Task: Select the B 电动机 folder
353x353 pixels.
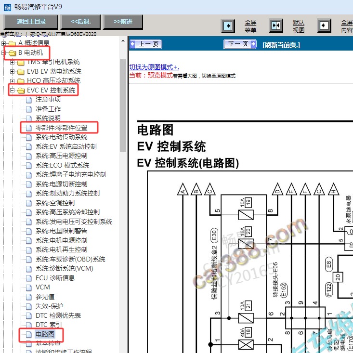Action: click(x=30, y=52)
